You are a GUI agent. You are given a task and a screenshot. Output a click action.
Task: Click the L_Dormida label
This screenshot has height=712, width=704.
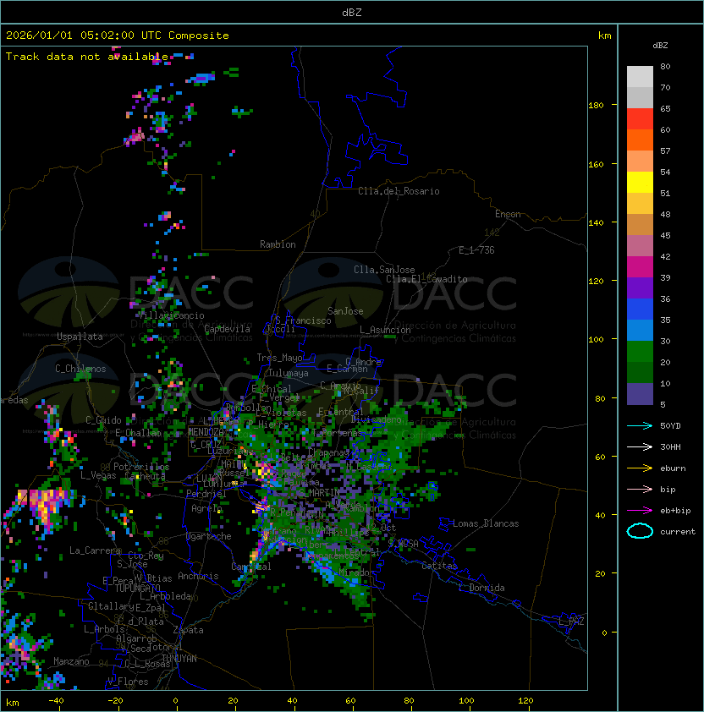point(481,588)
